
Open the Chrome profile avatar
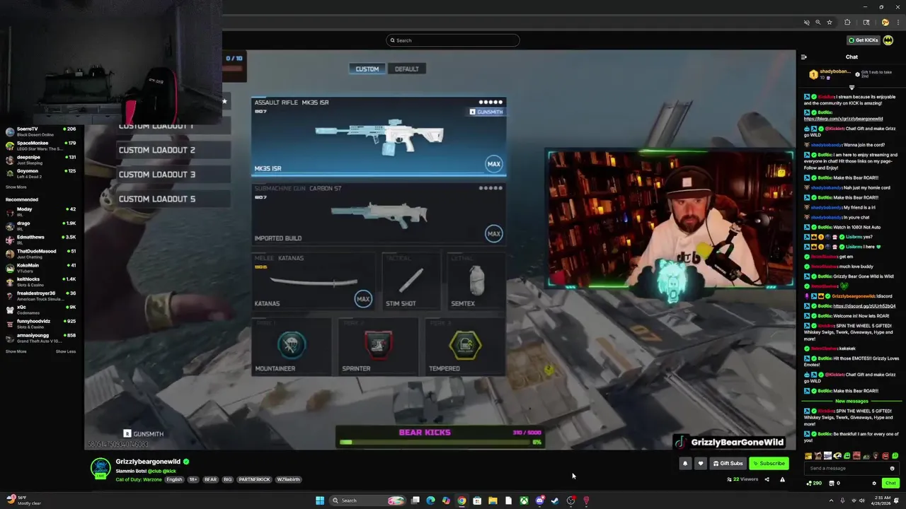885,23
